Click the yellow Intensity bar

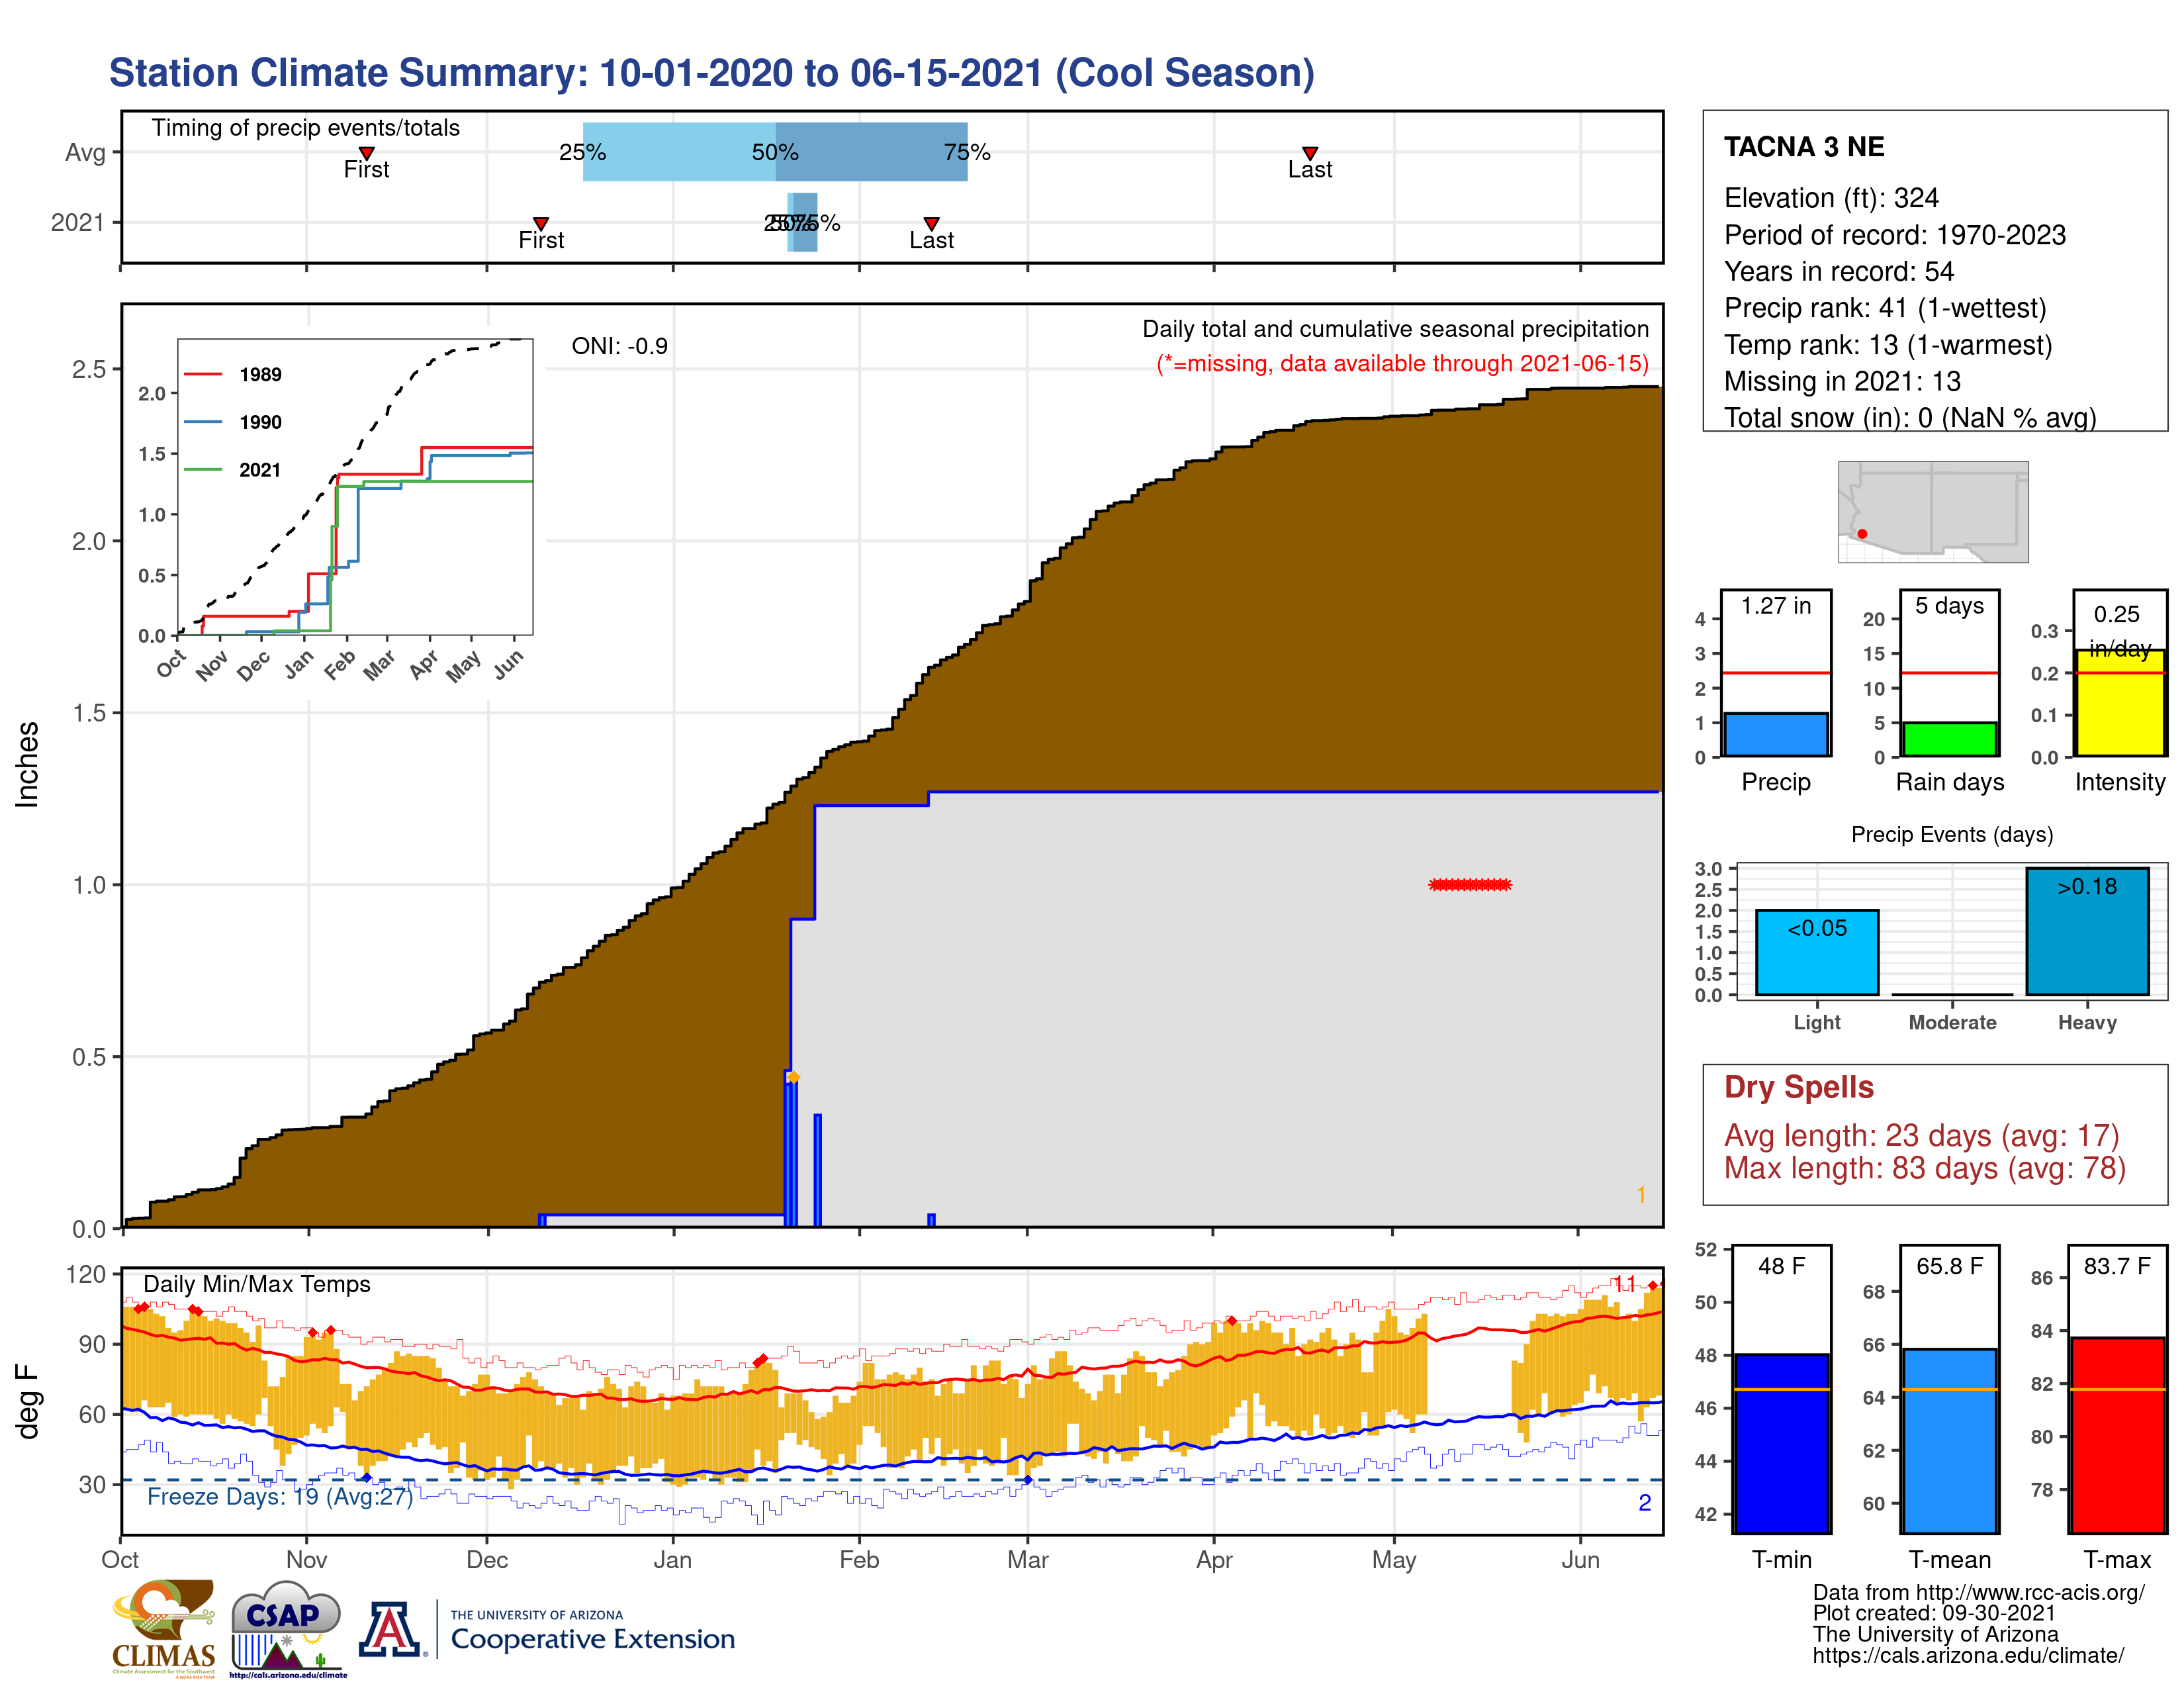pos(2119,703)
